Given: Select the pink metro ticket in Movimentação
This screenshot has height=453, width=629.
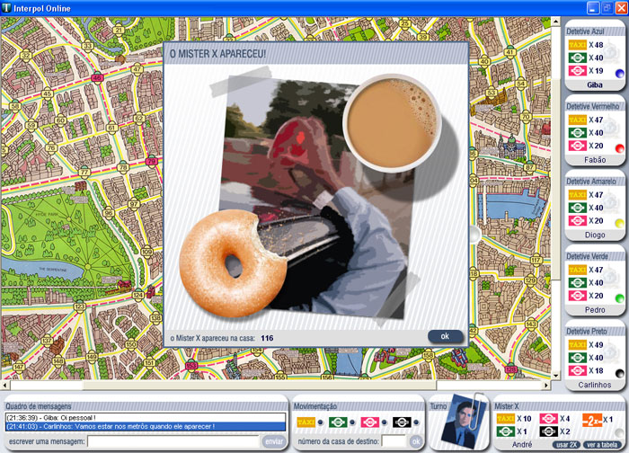Looking at the screenshot, I should click(x=369, y=422).
